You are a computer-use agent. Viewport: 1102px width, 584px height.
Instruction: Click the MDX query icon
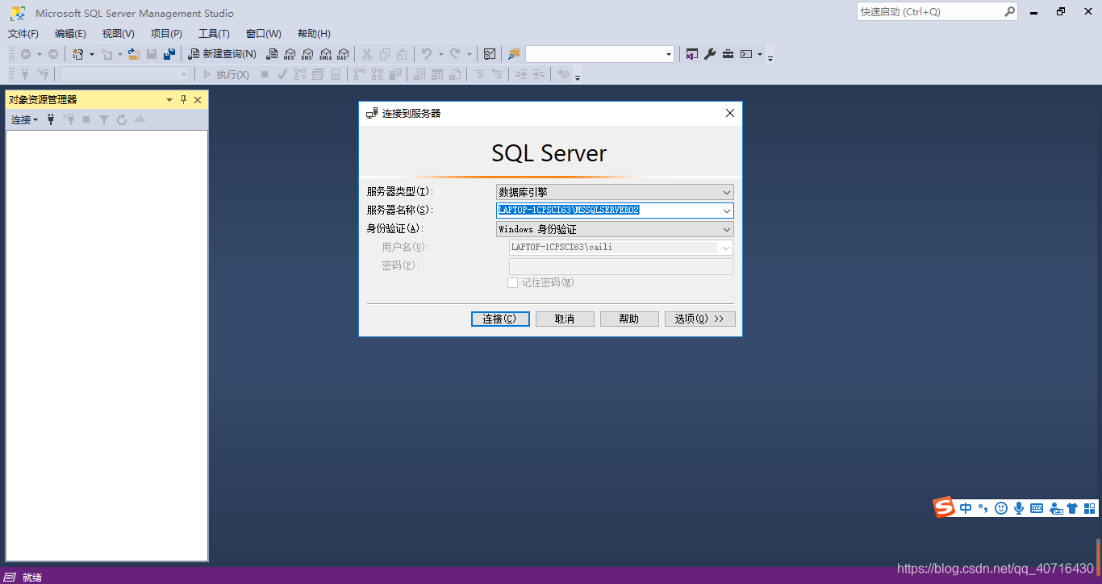(x=290, y=54)
